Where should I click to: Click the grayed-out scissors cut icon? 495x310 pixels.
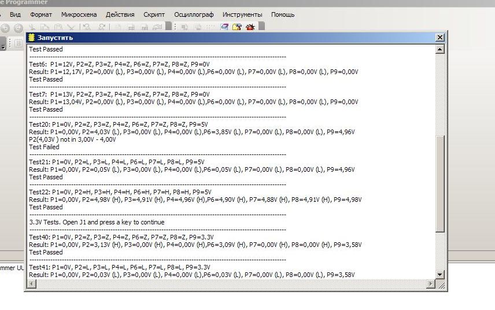pyautogui.click(x=32, y=27)
